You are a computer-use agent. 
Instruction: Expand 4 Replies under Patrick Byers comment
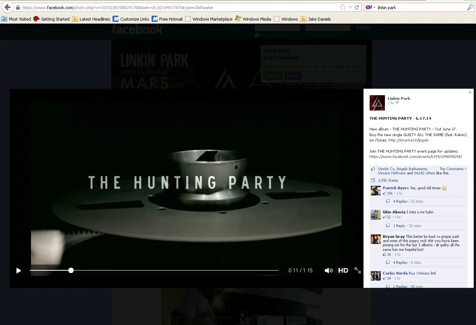point(400,201)
